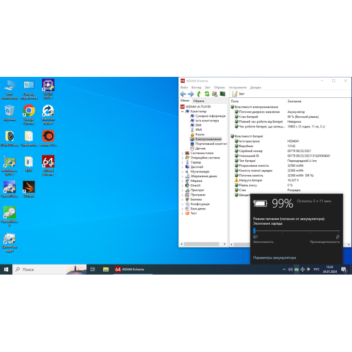The image size is (352, 352).
Task: Open the Довідка menu
Action: [x=255, y=87]
